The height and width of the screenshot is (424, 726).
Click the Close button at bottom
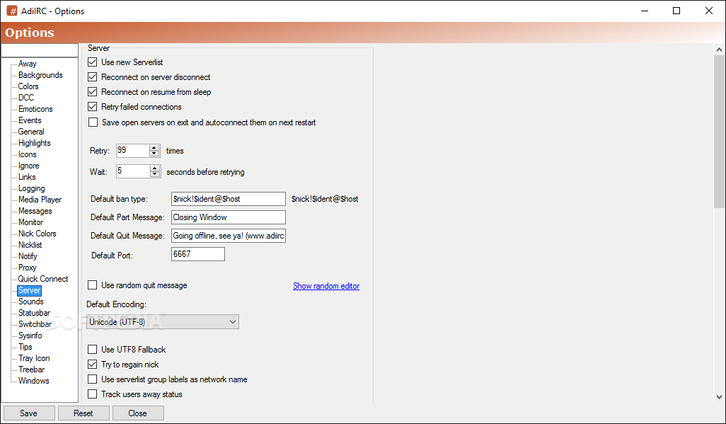[137, 413]
